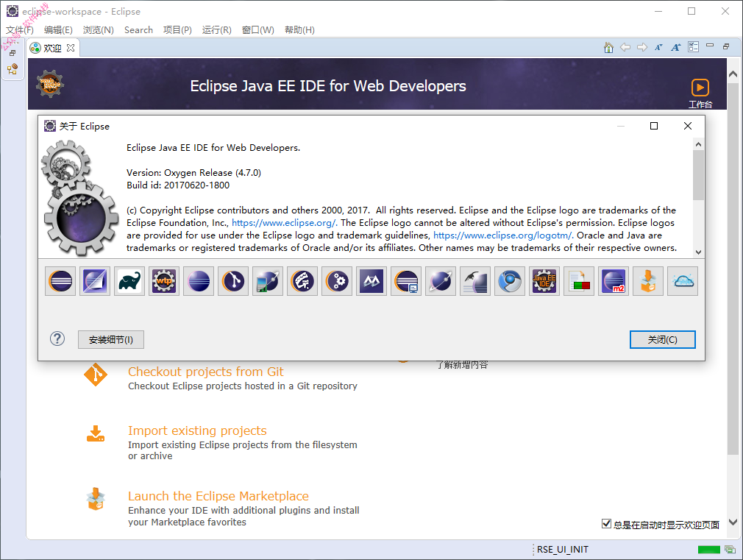
Task: Click the RSE_UI_INIT status text
Action: [563, 550]
